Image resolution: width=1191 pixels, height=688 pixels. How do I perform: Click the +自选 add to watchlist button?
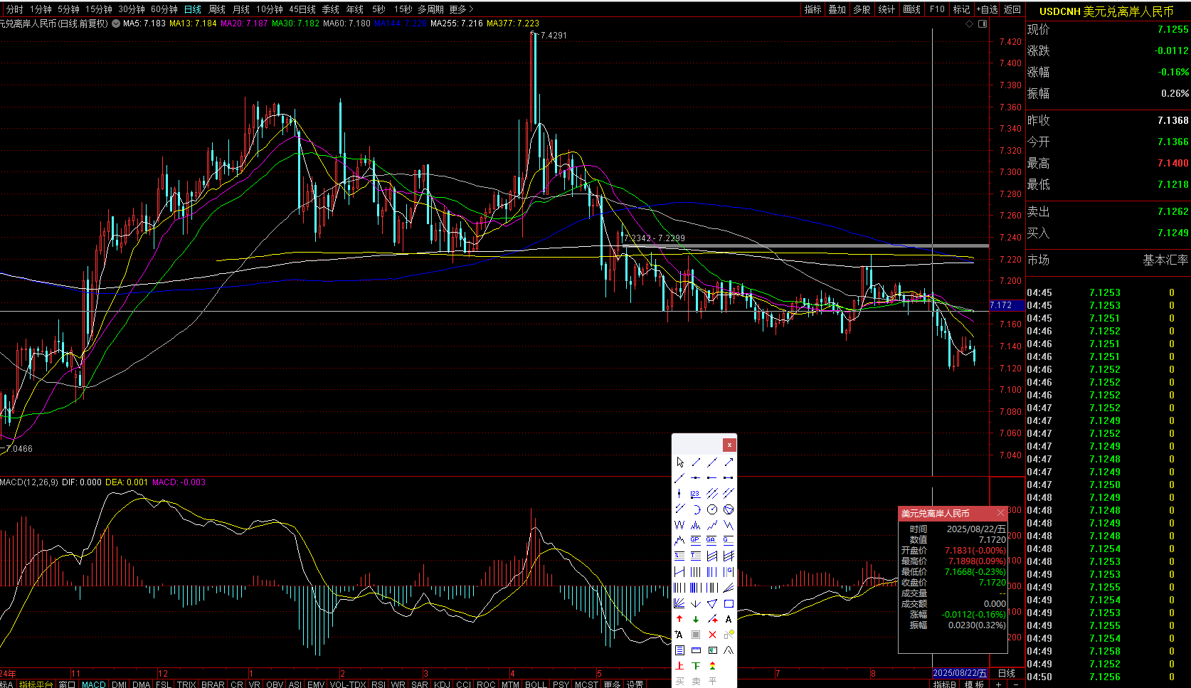[987, 9]
